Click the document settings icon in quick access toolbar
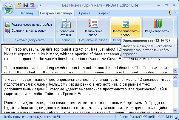 click(32, 5)
